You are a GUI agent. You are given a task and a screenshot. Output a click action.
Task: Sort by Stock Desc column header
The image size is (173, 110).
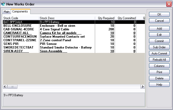point(67,18)
